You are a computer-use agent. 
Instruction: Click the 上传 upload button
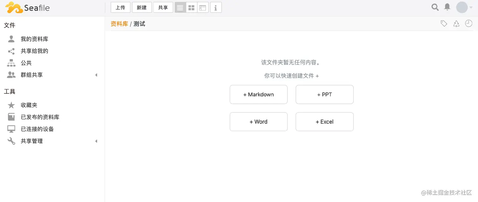point(120,8)
